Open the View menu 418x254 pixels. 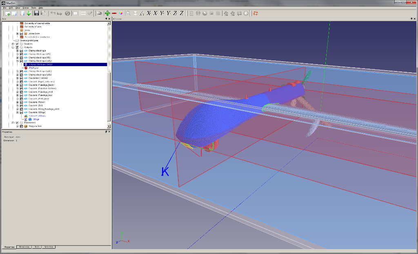18,8
